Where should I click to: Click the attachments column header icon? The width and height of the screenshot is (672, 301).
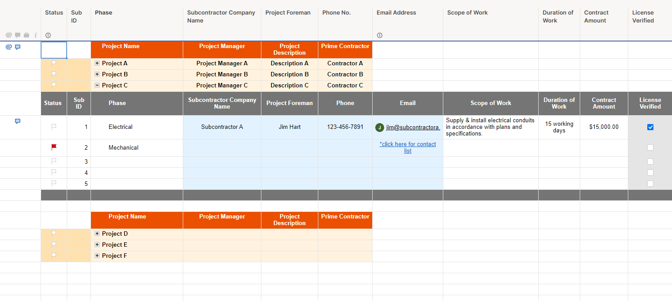[9, 35]
